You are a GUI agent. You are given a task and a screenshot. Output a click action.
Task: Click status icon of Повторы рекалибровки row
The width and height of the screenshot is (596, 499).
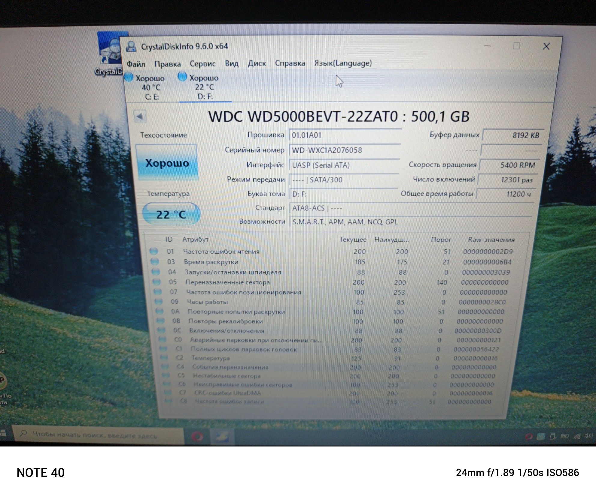(x=161, y=321)
